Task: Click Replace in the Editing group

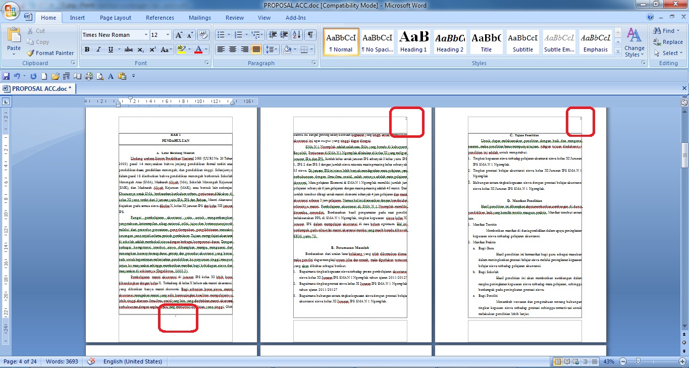Action: [x=668, y=42]
